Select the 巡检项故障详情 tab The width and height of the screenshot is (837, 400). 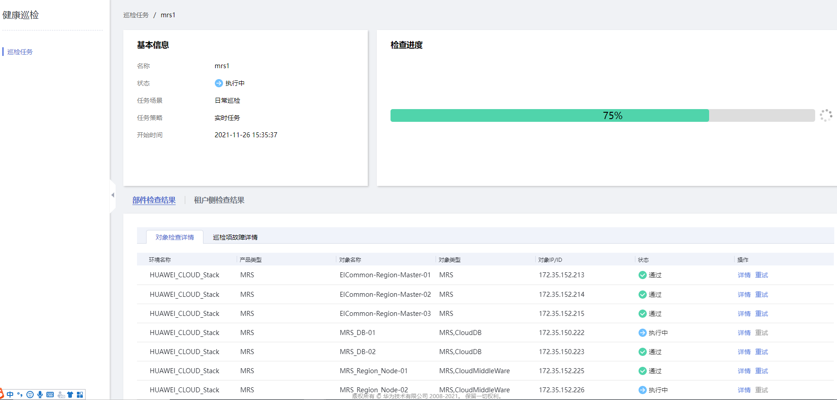coord(235,237)
